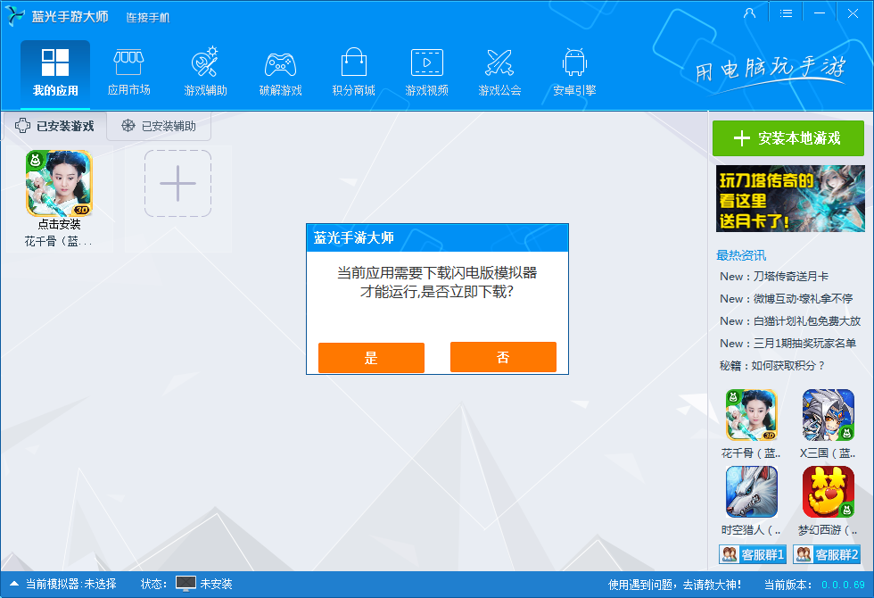Screen dimensions: 874x598
Task: Confirm download by clicking 是
Action: [x=371, y=357]
